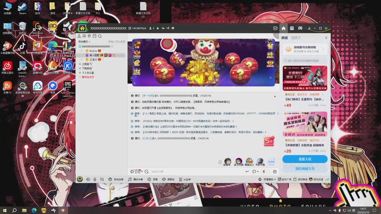The width and height of the screenshot is (381, 214).
Task: Click the chat message input field
Action: click(197, 172)
